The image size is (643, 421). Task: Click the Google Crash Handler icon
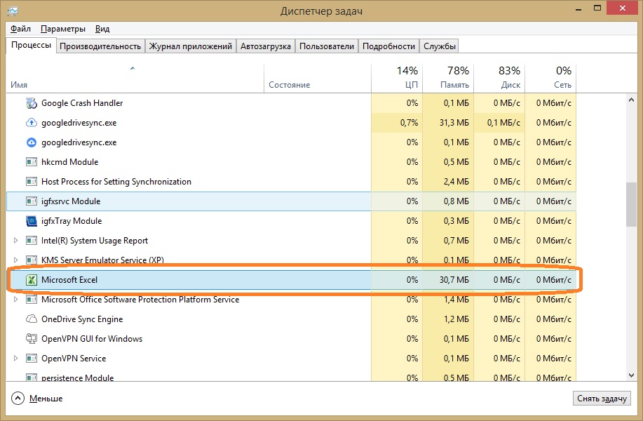31,103
